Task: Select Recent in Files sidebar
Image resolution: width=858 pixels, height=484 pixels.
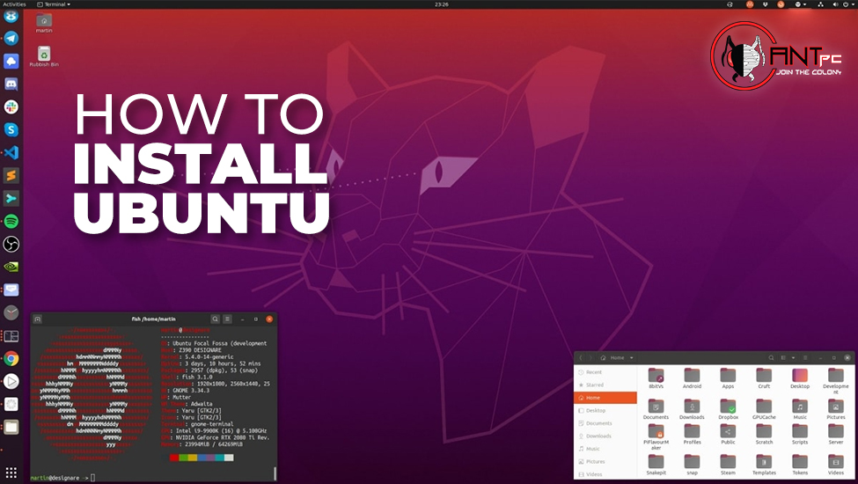Action: 605,372
